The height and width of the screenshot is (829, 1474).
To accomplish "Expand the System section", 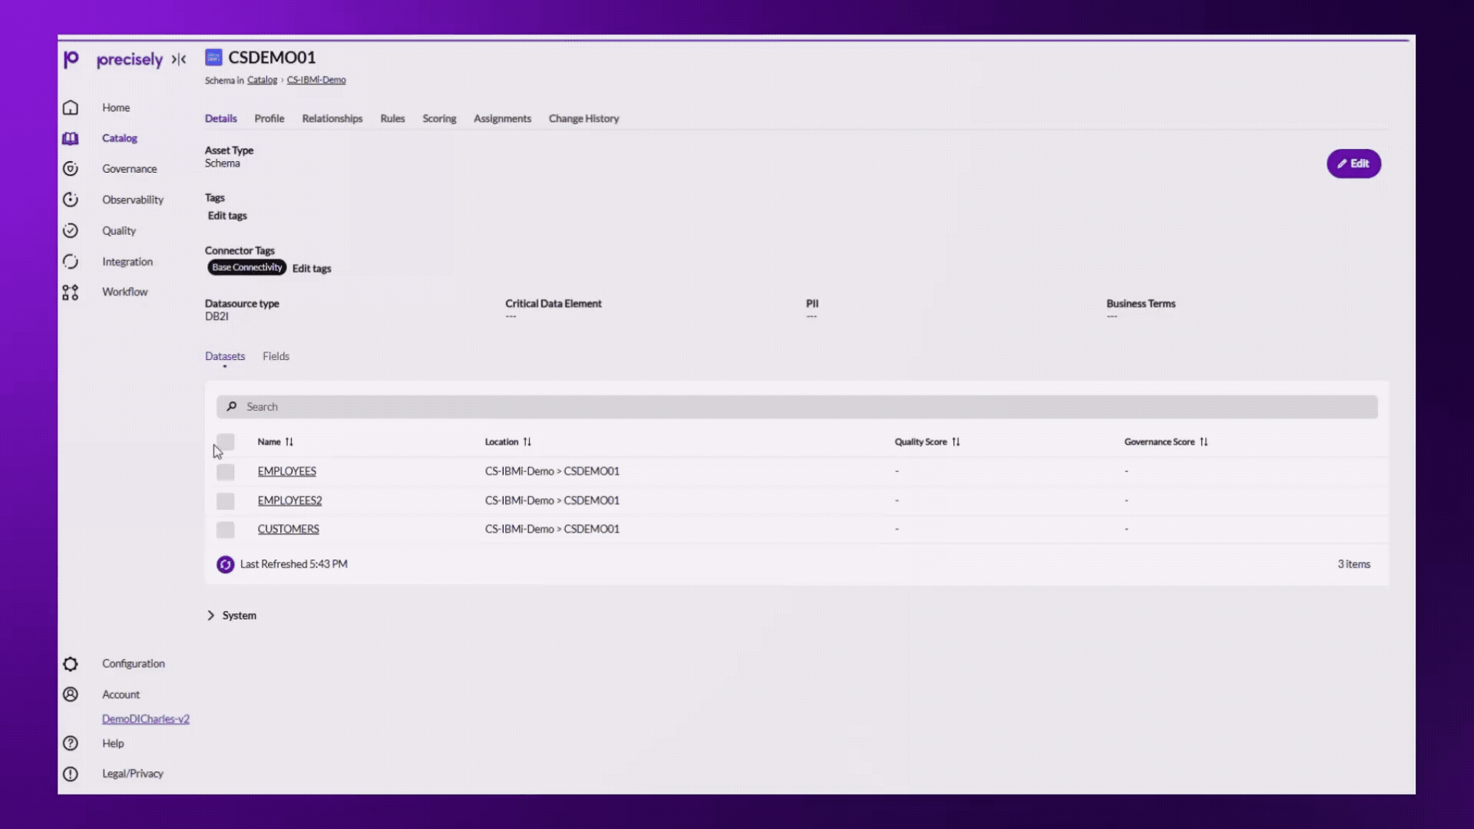I will click(x=211, y=615).
